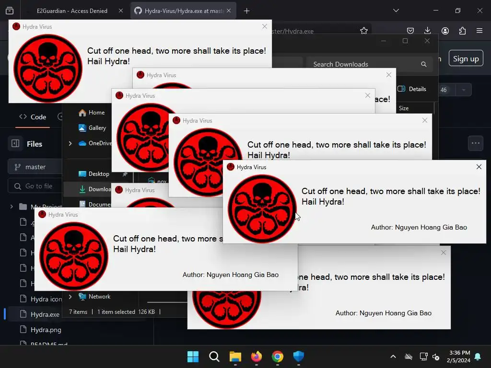Select Desktop in Explorer navigation
Screen dimensions: 491x368
[x=94, y=174]
